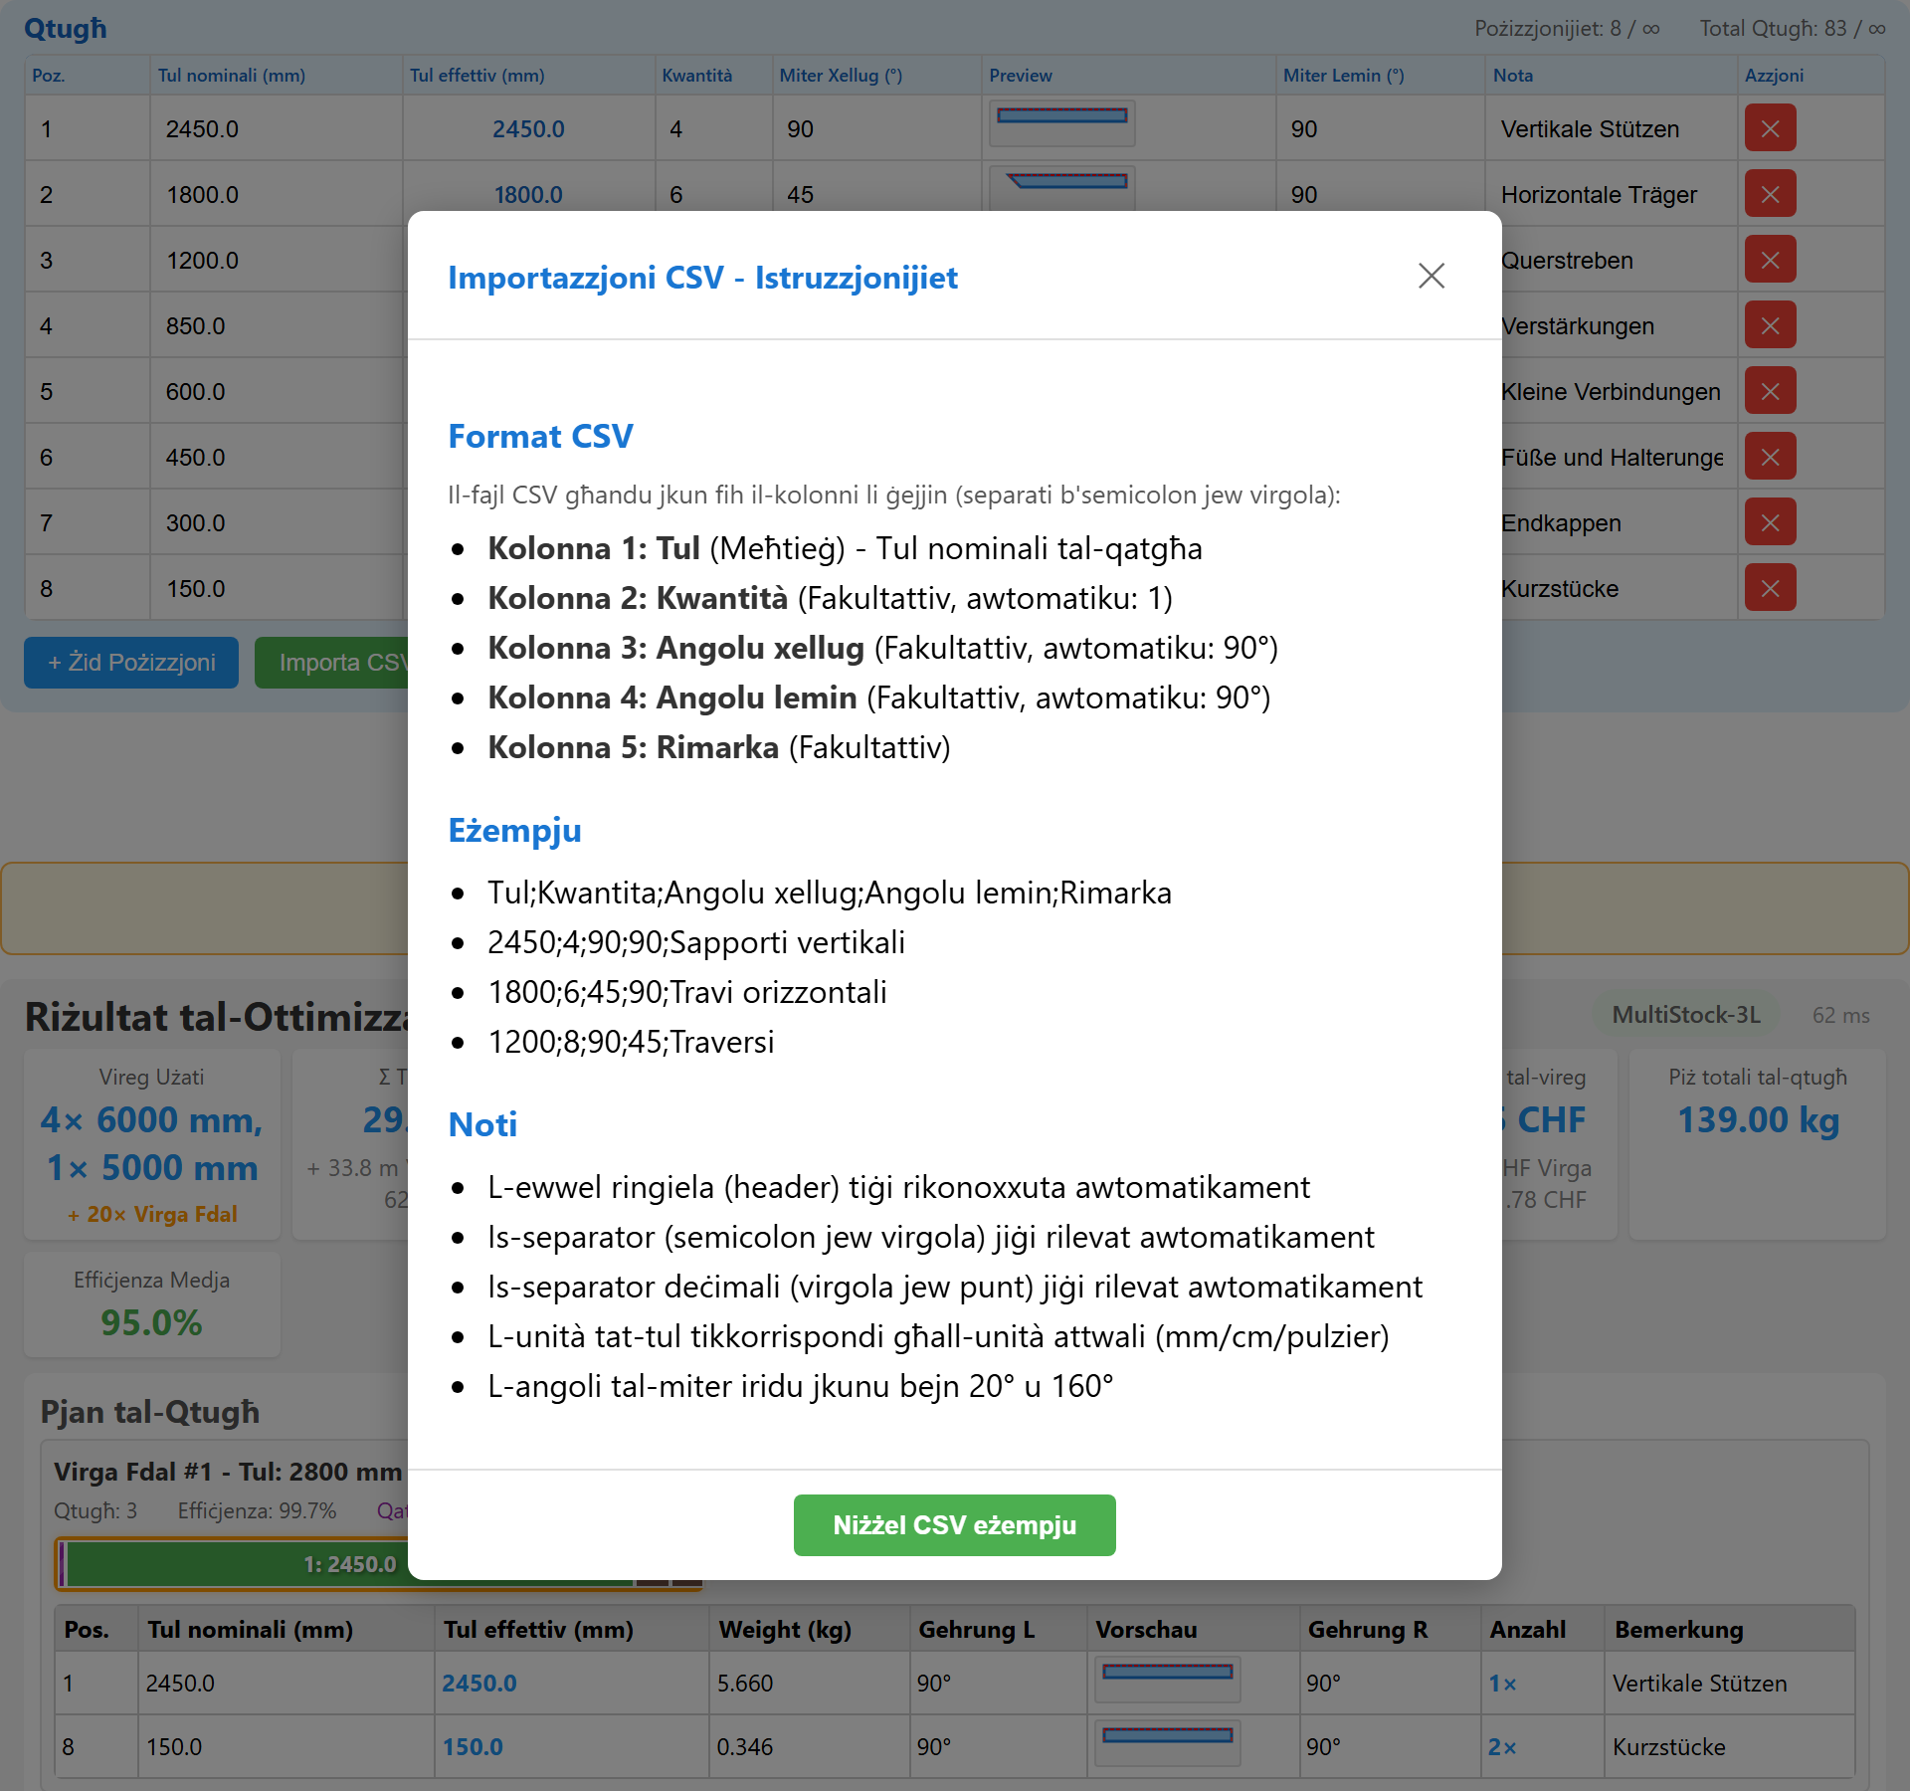Image resolution: width=1910 pixels, height=1791 pixels.
Task: Click the 95.0% average efficiency value
Action: pos(151,1322)
